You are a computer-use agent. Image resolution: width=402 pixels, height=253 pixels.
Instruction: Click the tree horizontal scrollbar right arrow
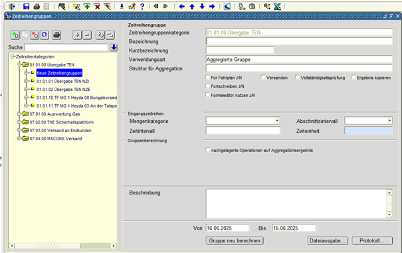click(114, 246)
